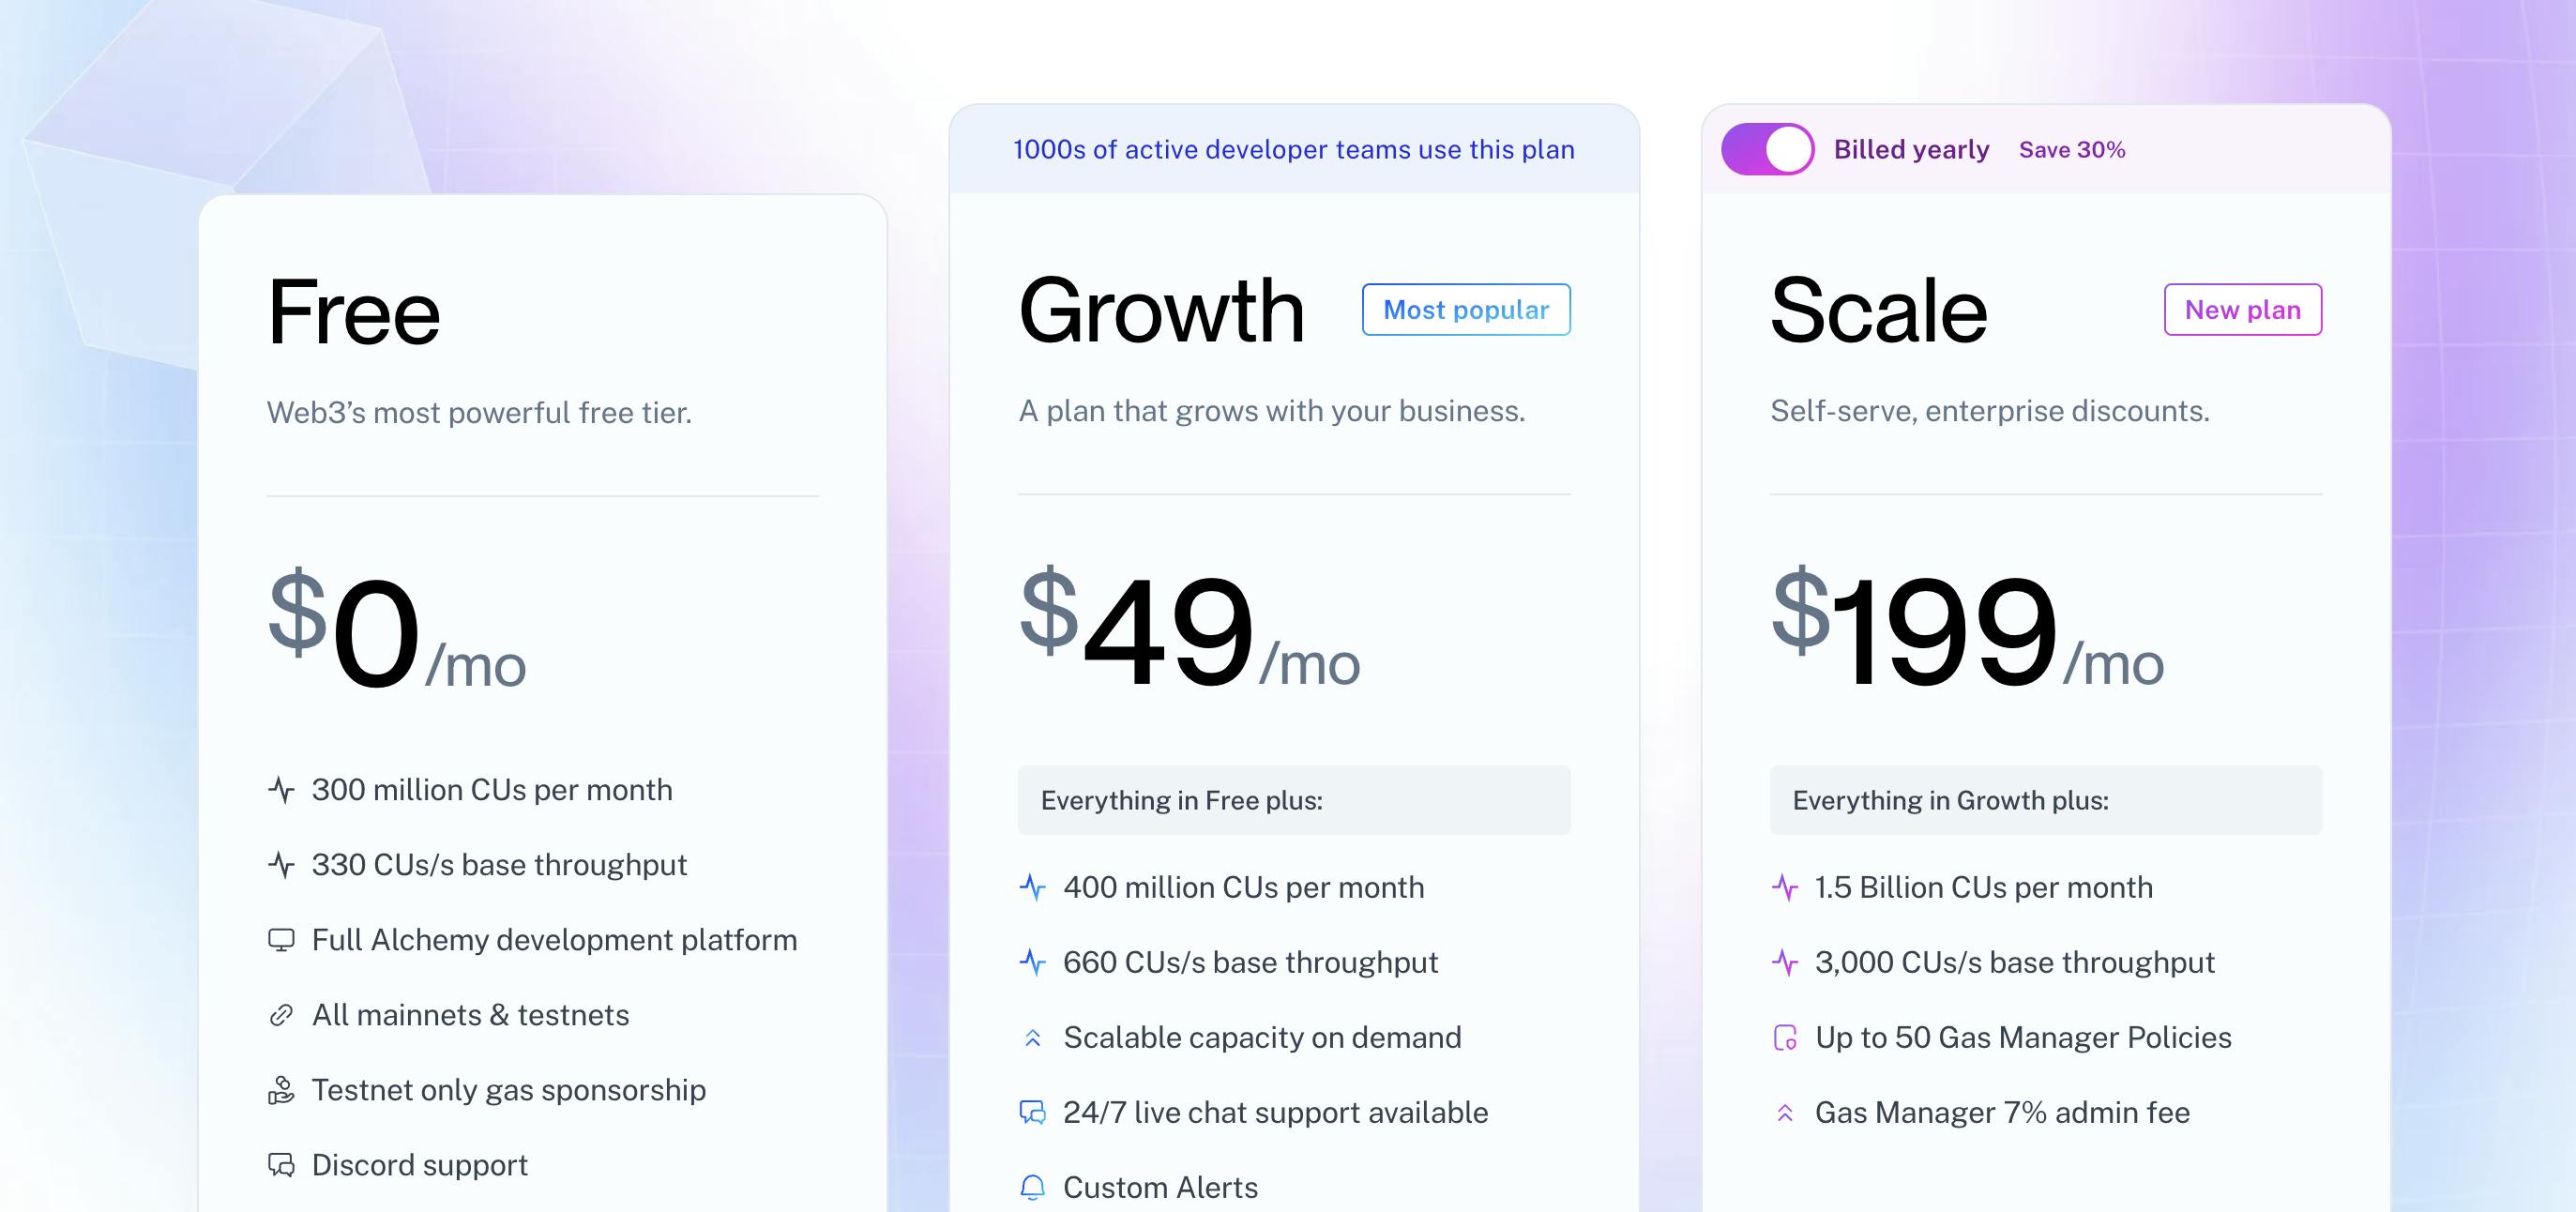Click the chat bubble icon beside Discord support

[281, 1165]
